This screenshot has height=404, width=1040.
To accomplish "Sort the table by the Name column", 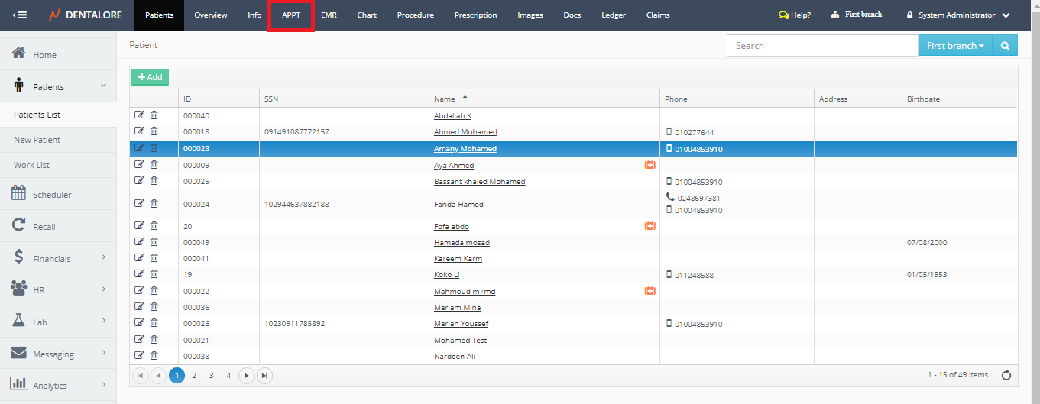I will 445,99.
